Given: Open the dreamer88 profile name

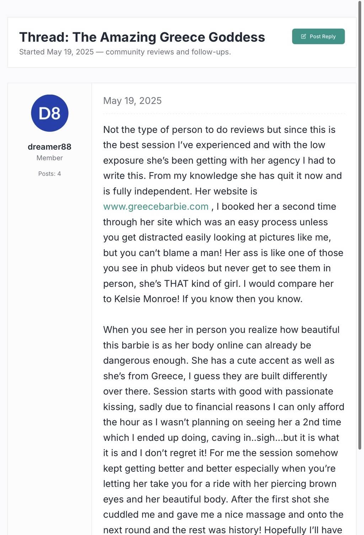Looking at the screenshot, I should [49, 147].
